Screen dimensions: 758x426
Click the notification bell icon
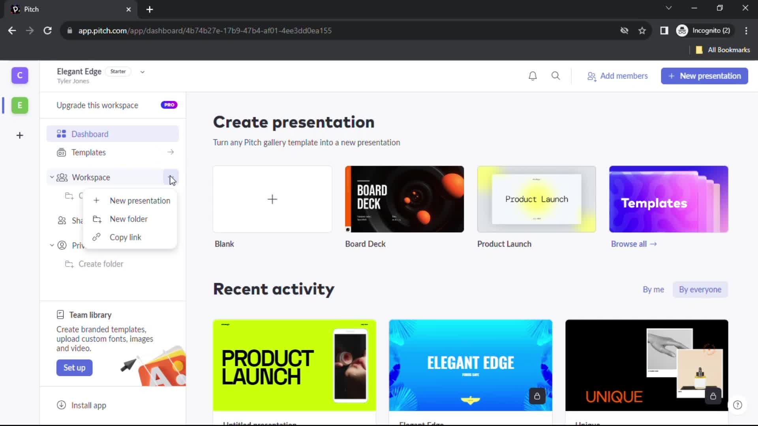532,76
